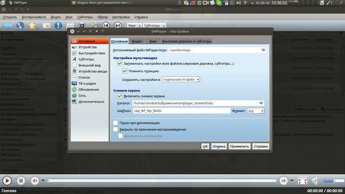This screenshot has width=345, height=194.
Task: Select the Устройства sidebar category
Action: [90, 47]
